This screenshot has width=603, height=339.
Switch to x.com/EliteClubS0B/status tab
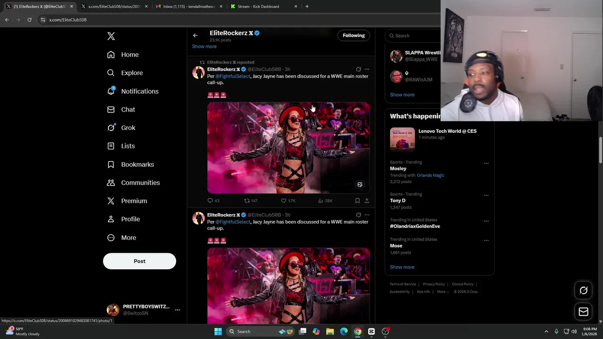tap(114, 7)
